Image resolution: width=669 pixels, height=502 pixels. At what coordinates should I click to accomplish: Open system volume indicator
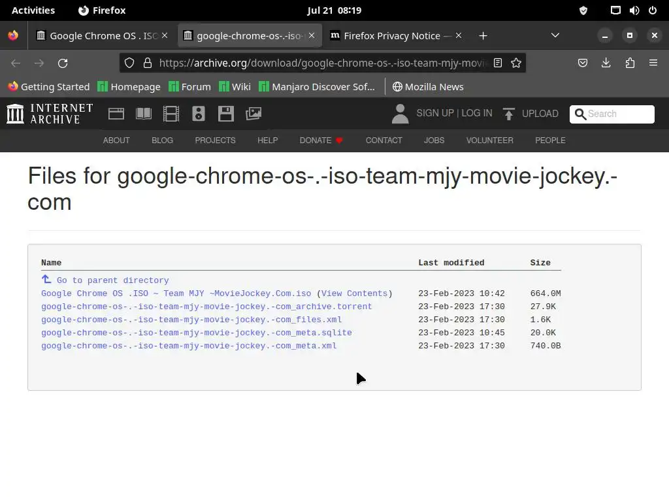[x=634, y=10]
